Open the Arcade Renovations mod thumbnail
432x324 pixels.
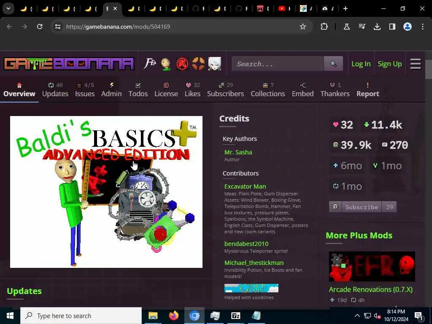pyautogui.click(x=372, y=266)
